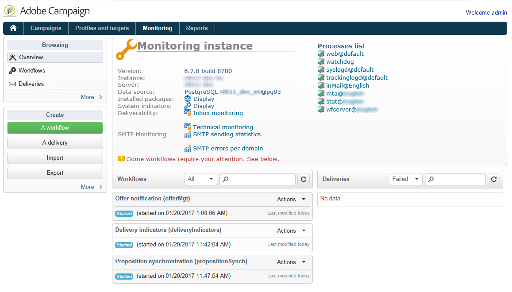This screenshot has width=512, height=292.
Task: Select Overview in Browsing
Action: click(55, 57)
